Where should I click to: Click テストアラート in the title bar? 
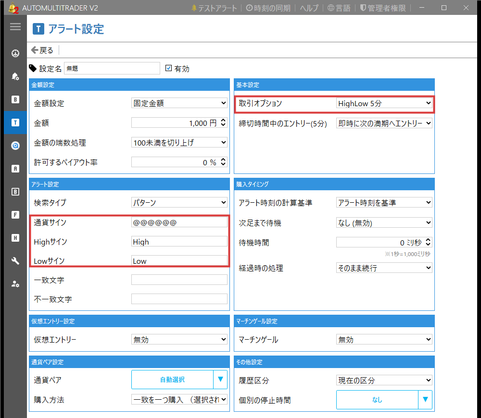tap(214, 8)
